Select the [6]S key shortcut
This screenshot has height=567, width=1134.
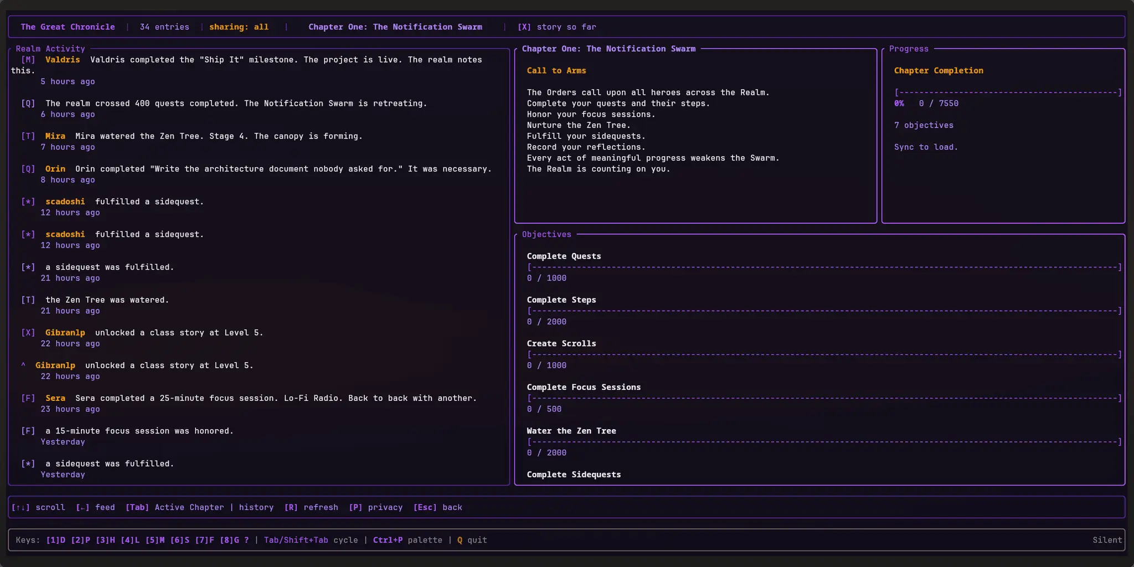pos(180,540)
